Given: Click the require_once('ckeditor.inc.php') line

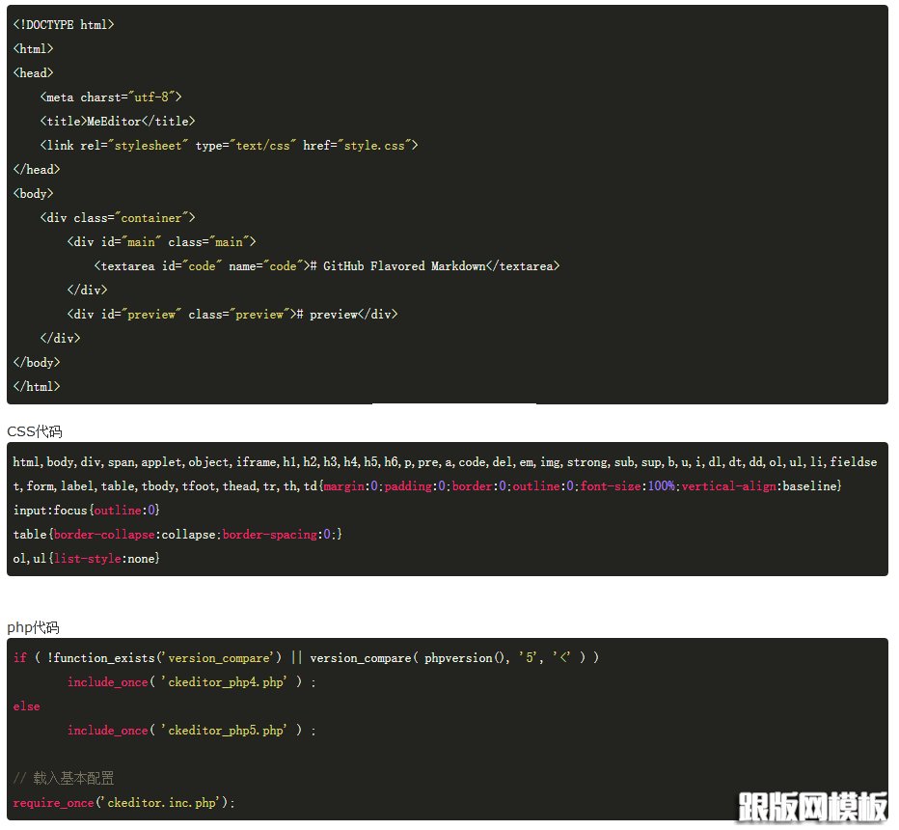Looking at the screenshot, I should [123, 802].
